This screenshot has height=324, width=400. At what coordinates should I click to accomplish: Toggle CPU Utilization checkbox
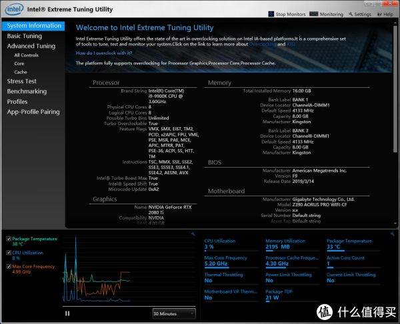9,253
